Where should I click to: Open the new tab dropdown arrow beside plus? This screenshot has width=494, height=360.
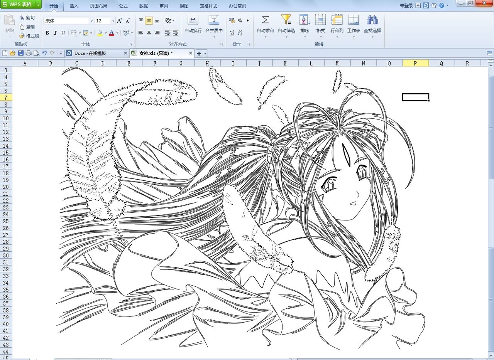pos(205,54)
